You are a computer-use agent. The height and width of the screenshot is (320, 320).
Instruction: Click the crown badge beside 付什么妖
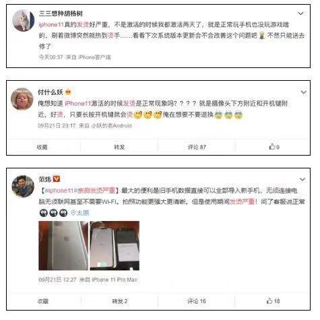coord(68,92)
